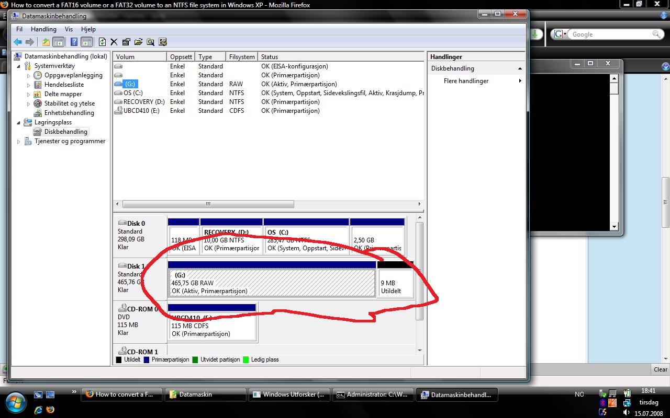The width and height of the screenshot is (670, 418).
Task: Toggle the show/hide action pane icon
Action: pos(86,42)
